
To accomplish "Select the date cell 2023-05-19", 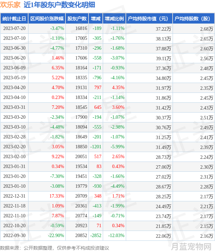I will [x=14, y=78].
